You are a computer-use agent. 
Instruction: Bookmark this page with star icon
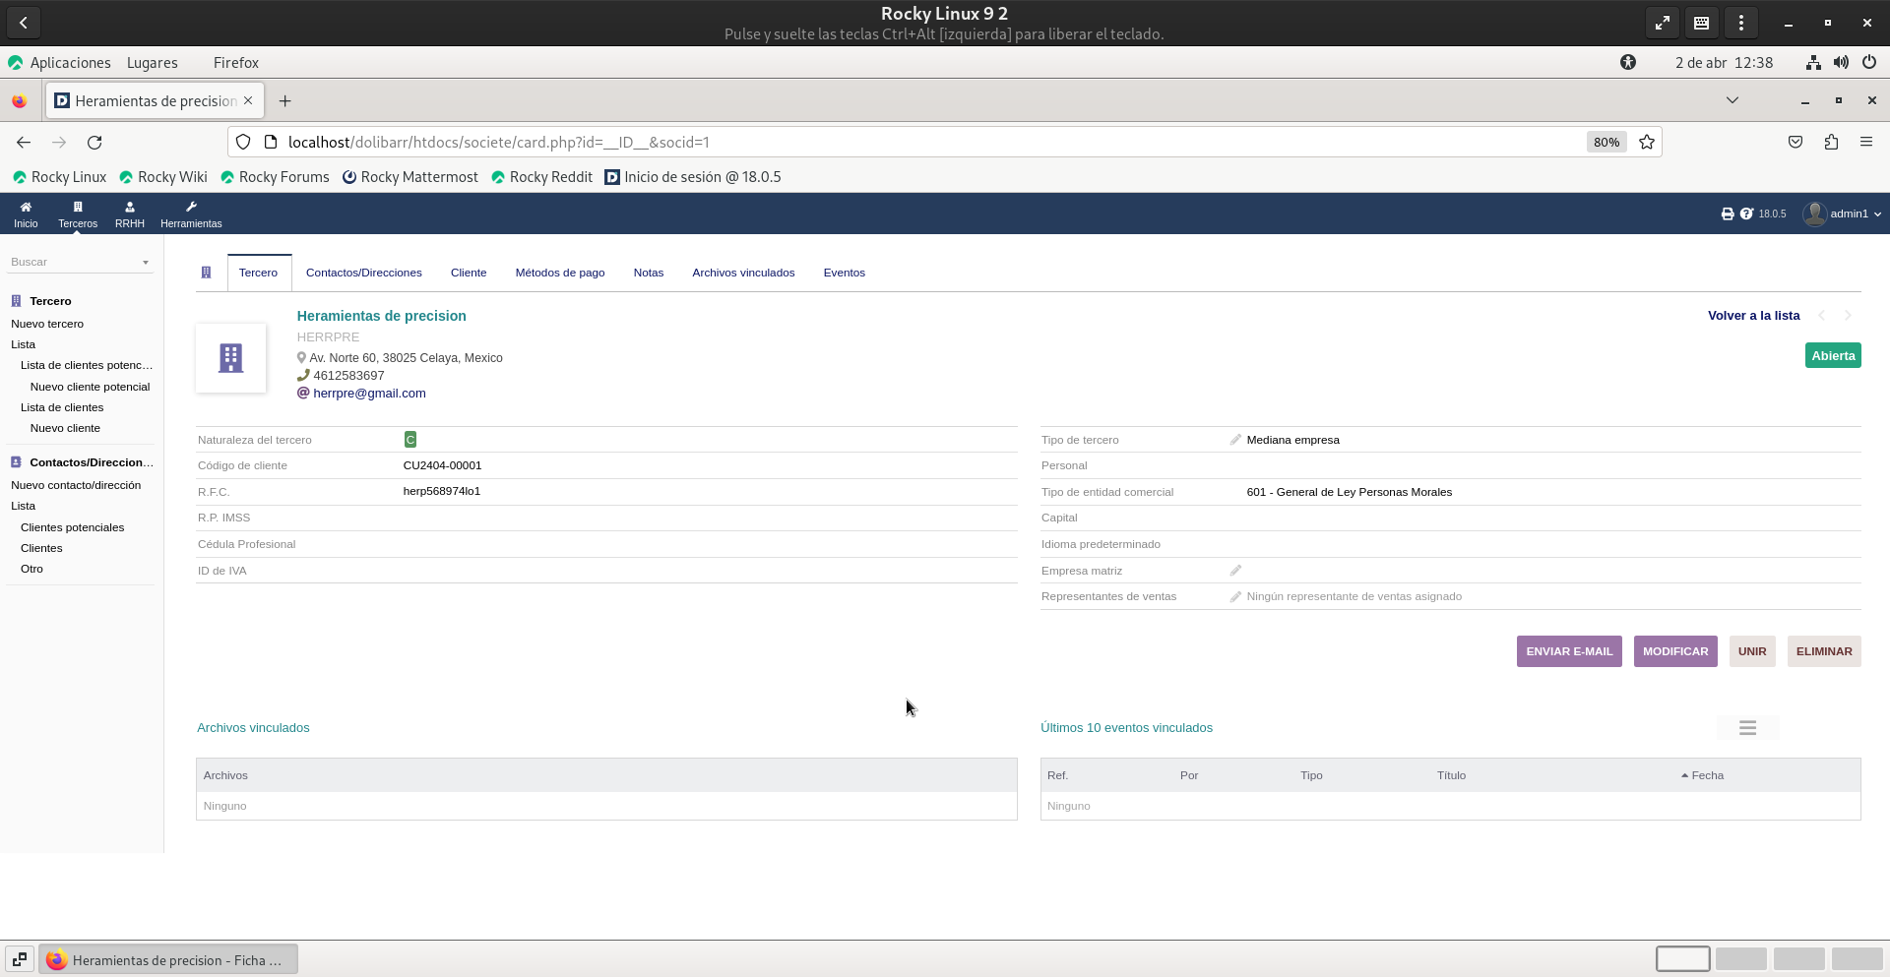tap(1647, 143)
